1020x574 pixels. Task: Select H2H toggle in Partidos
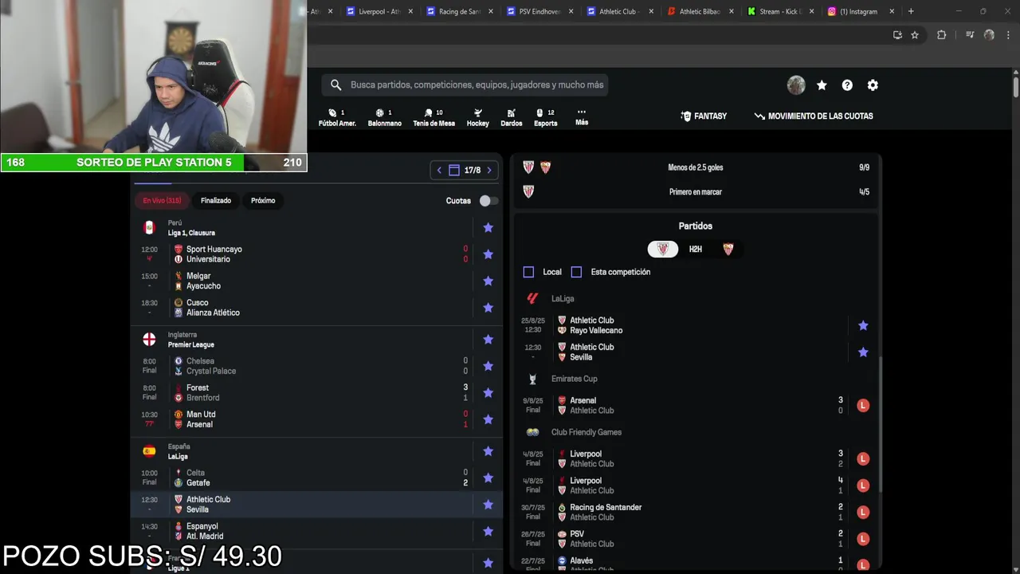pyautogui.click(x=696, y=250)
